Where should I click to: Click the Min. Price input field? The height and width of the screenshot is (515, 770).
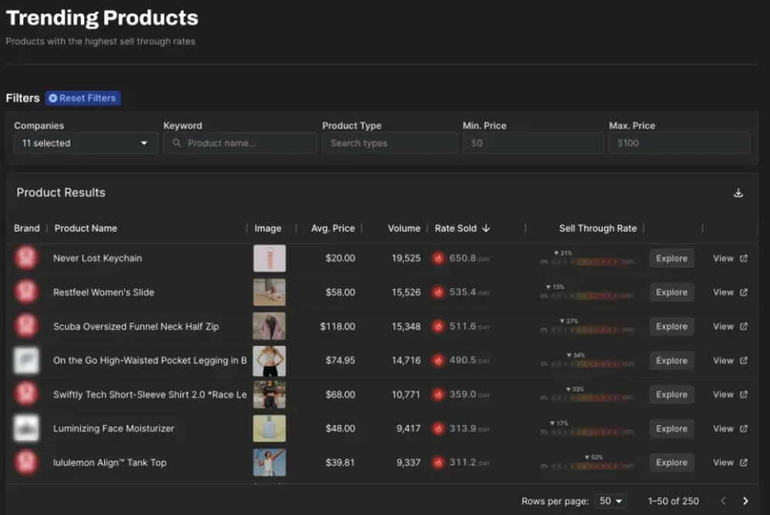(x=533, y=143)
